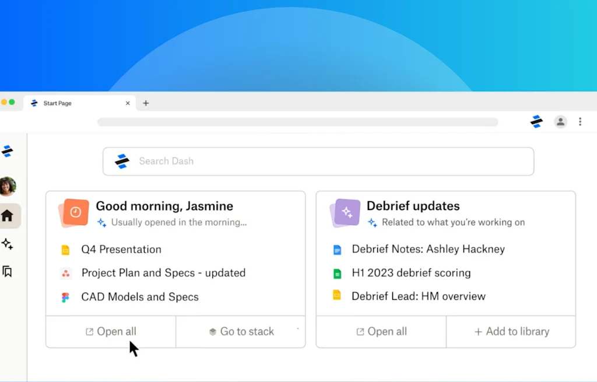Click the profile icon near the address bar

click(560, 122)
